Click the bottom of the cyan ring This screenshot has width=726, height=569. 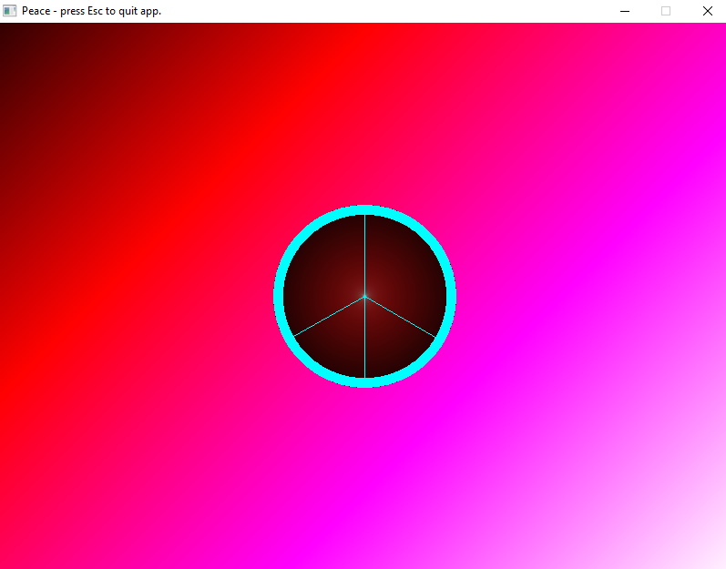(x=364, y=382)
